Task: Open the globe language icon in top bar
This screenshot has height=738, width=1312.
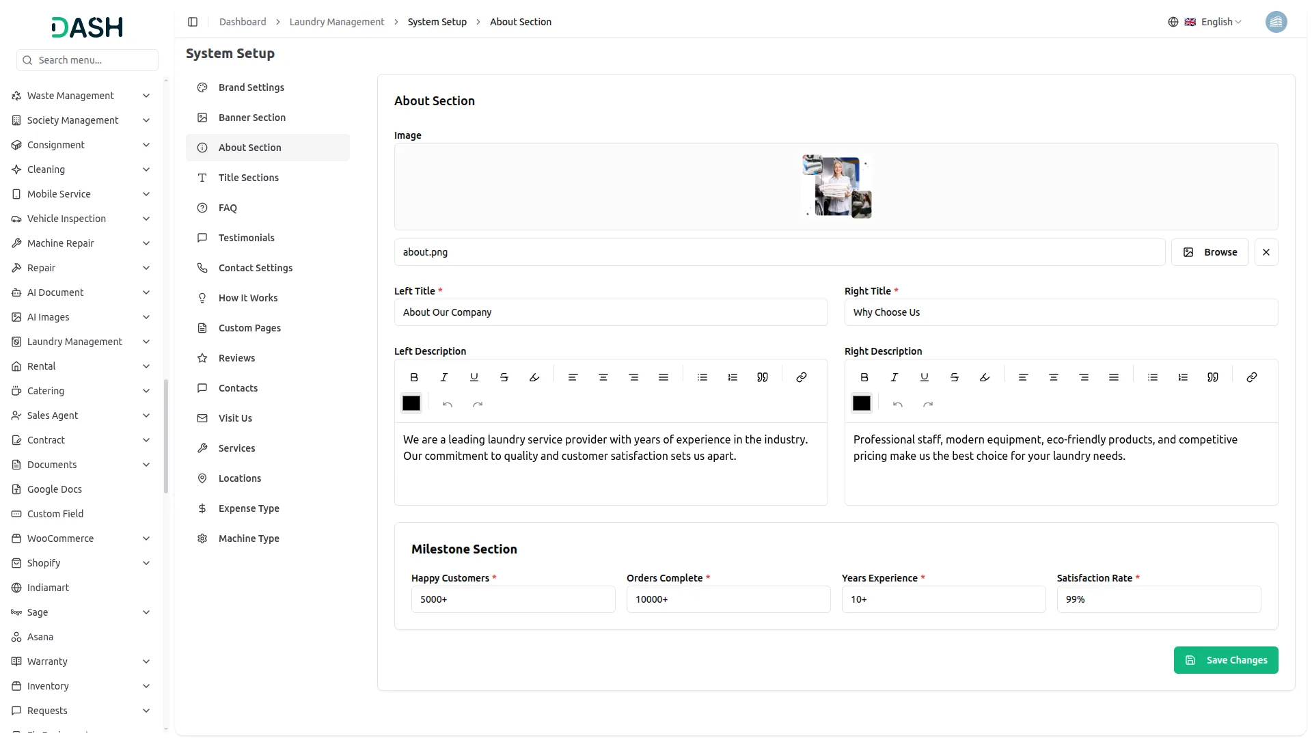Action: (x=1173, y=21)
